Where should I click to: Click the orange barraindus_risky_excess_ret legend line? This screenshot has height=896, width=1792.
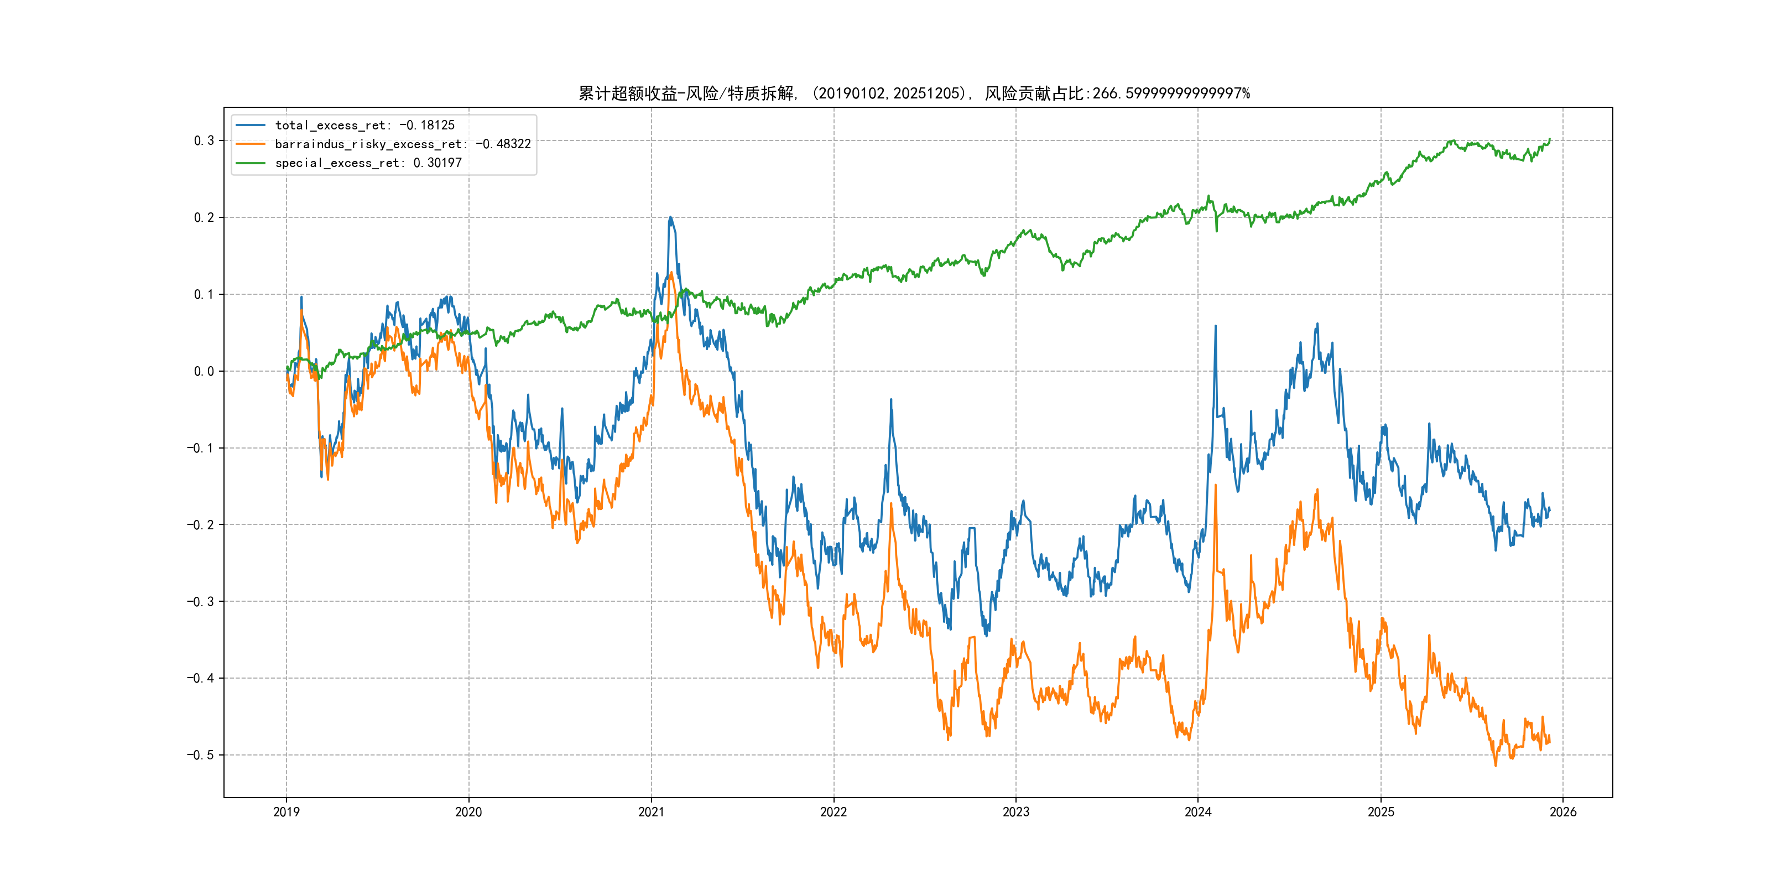pyautogui.click(x=251, y=144)
